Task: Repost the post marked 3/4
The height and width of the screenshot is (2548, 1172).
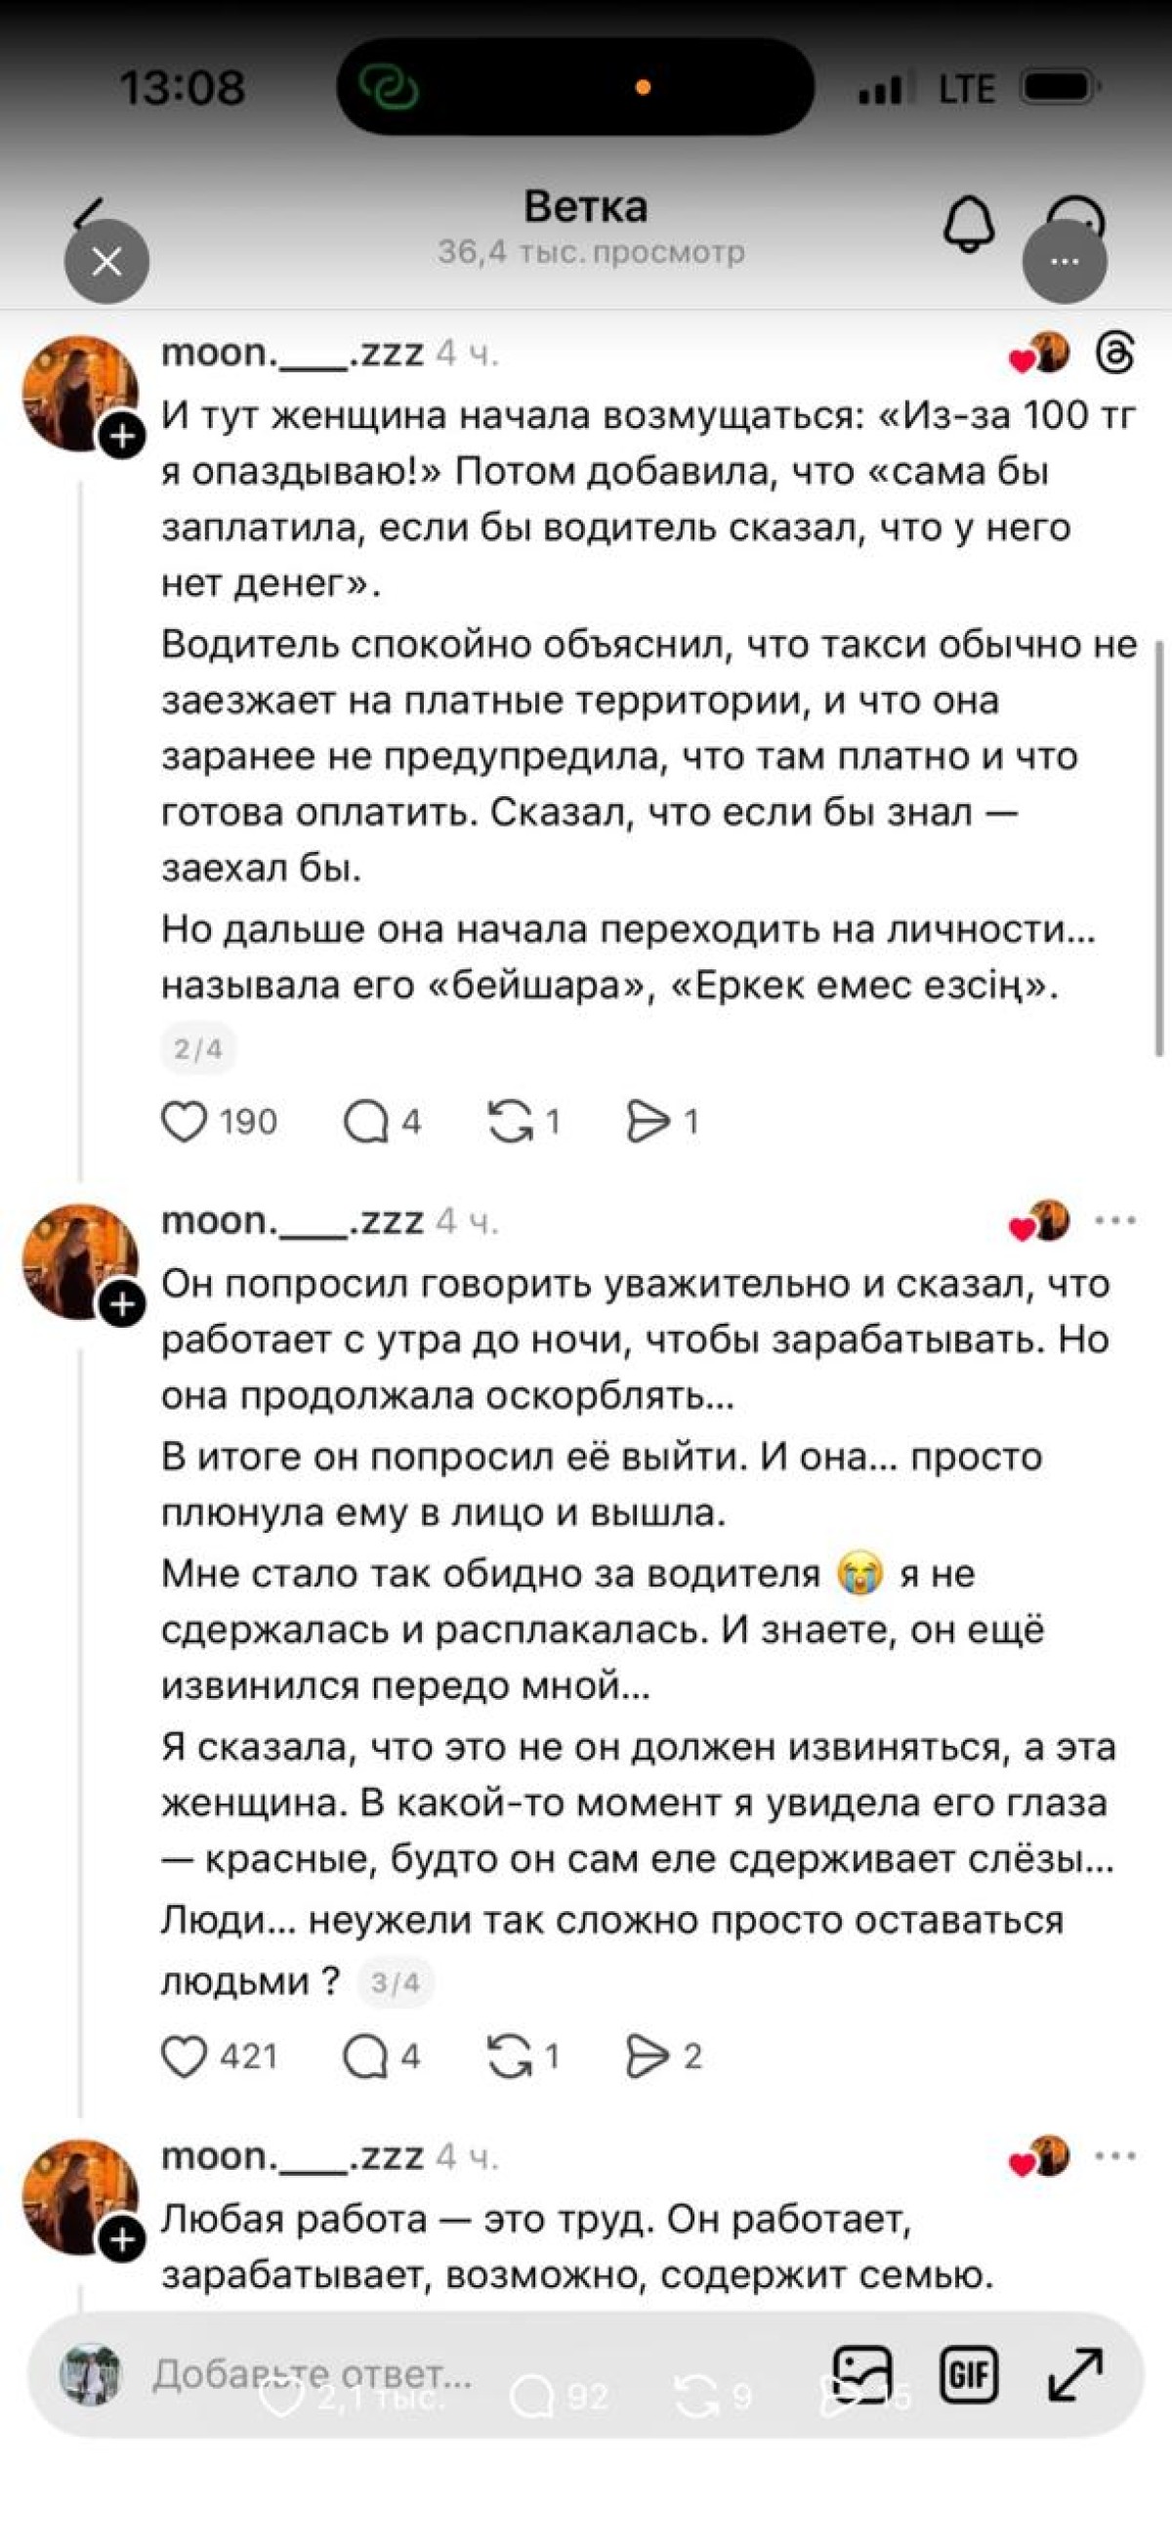Action: 511,2057
